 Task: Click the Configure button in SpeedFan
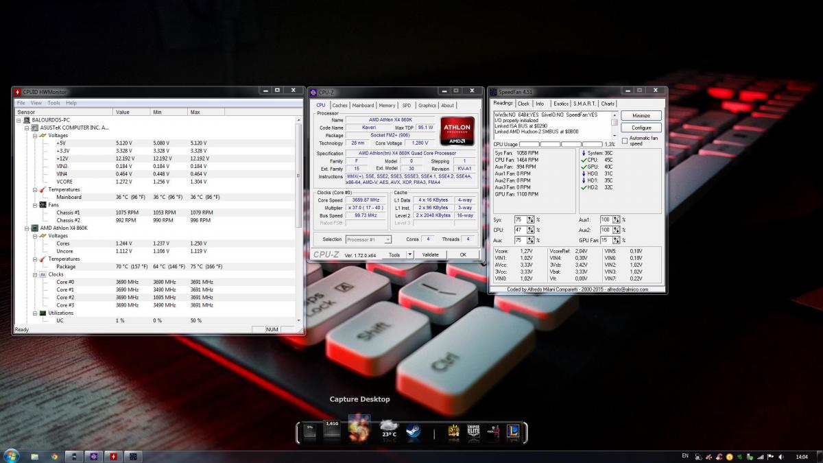641,128
